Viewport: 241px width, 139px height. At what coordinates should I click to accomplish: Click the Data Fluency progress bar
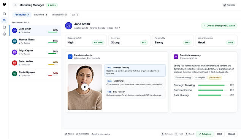click(213, 95)
